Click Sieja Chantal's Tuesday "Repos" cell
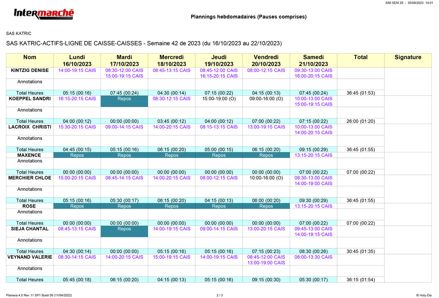The image size is (439, 298). point(124,231)
